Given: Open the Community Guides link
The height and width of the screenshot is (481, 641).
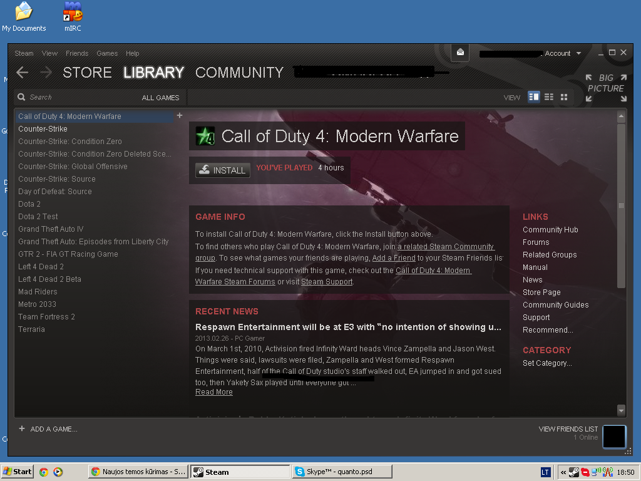Looking at the screenshot, I should [556, 305].
